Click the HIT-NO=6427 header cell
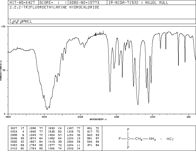The height and width of the screenshot is (151, 196). coord(22,2)
